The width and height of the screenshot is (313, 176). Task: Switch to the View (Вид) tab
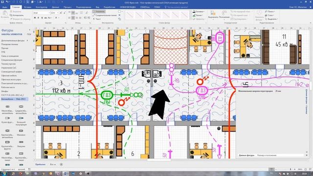tap(97, 7)
